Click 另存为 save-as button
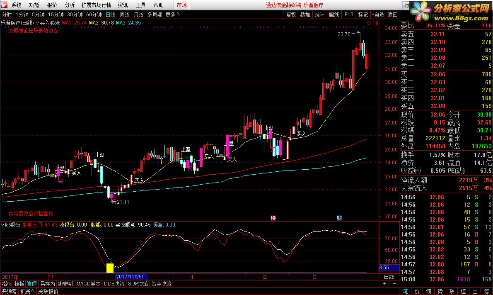This screenshot has width=493, height=295. [48, 284]
